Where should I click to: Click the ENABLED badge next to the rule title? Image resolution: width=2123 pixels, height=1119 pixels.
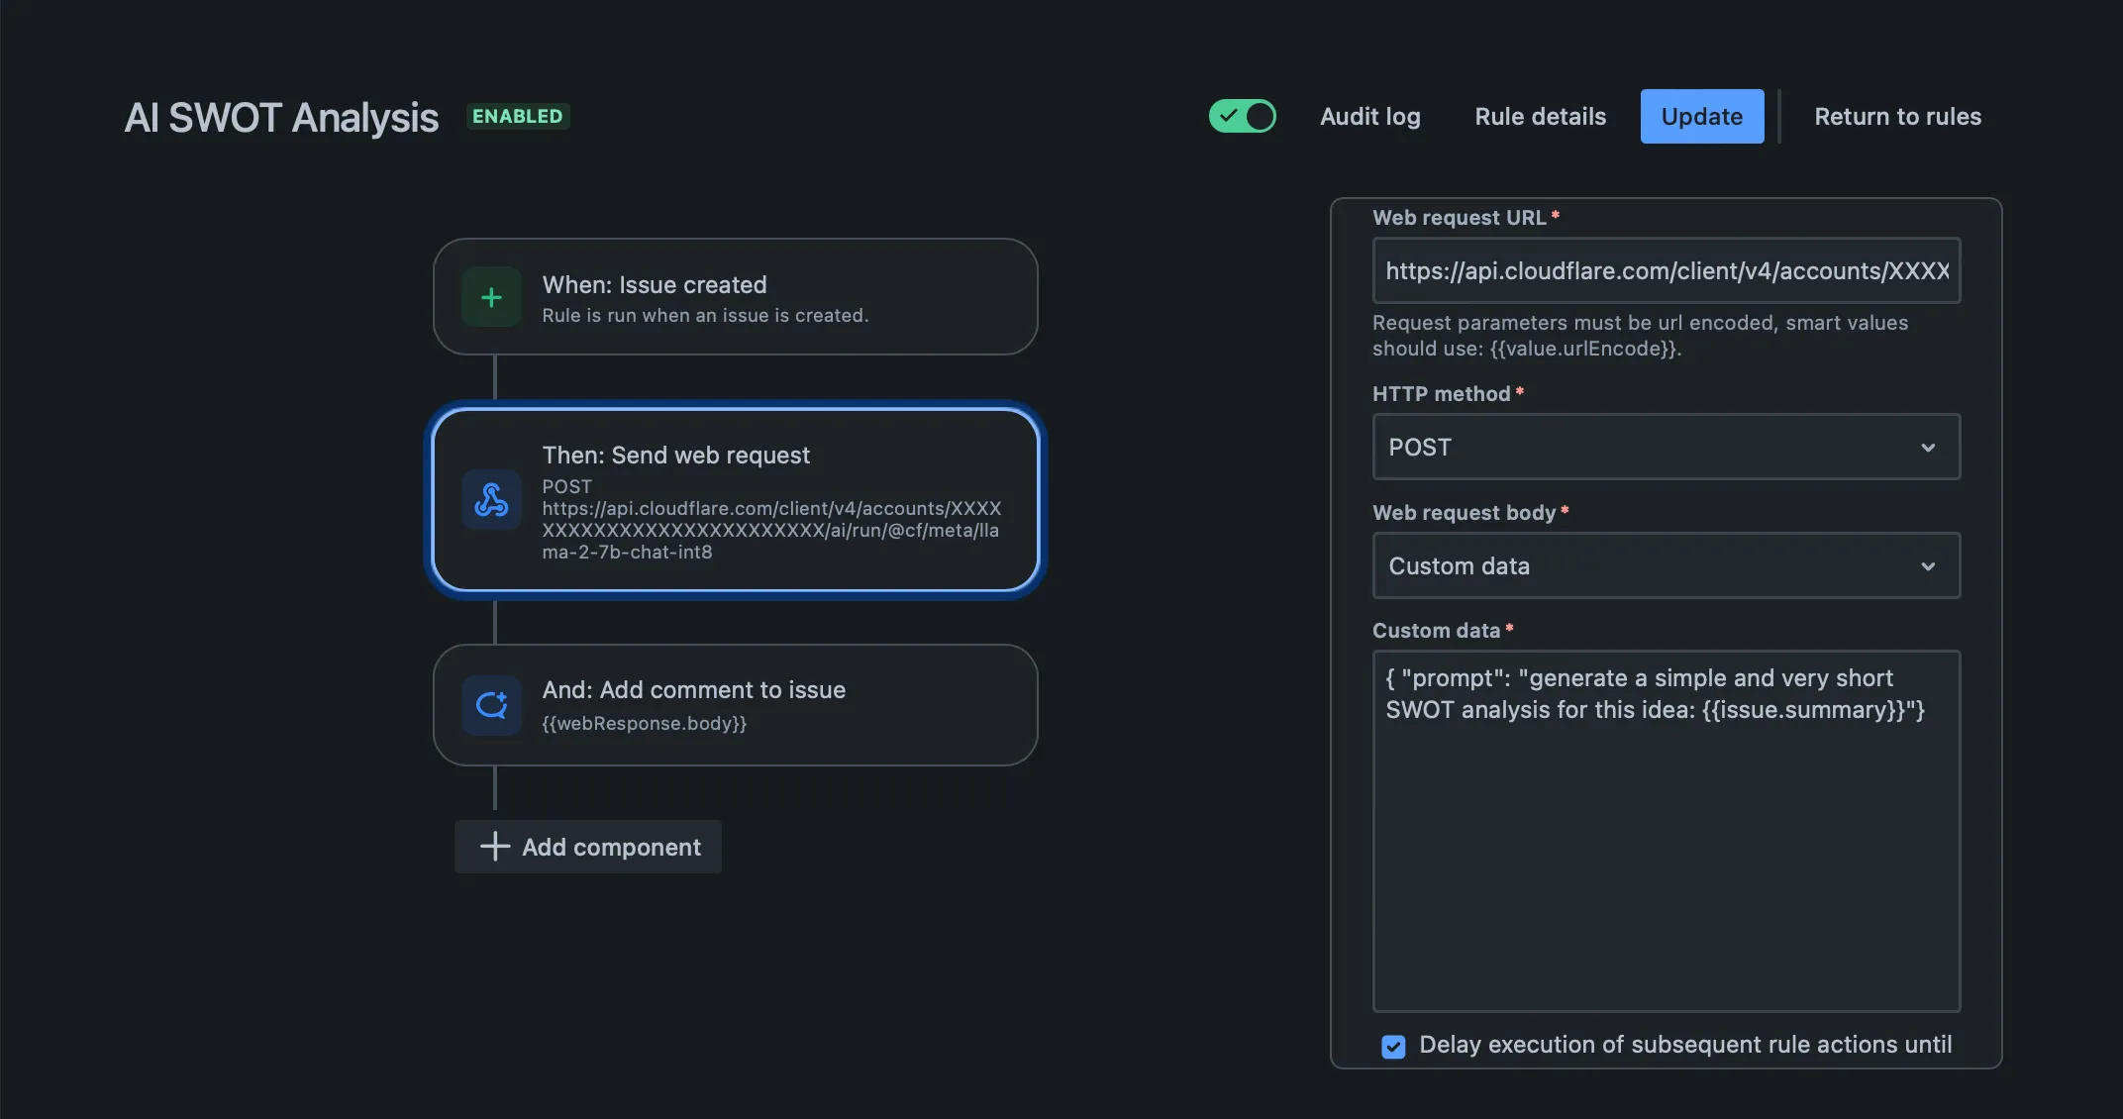[517, 116]
